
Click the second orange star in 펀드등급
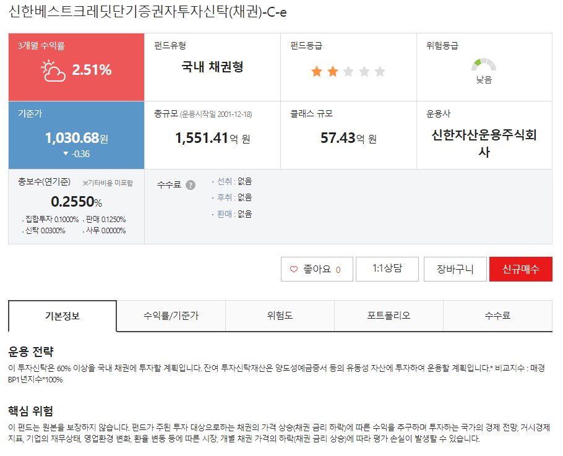coord(333,71)
